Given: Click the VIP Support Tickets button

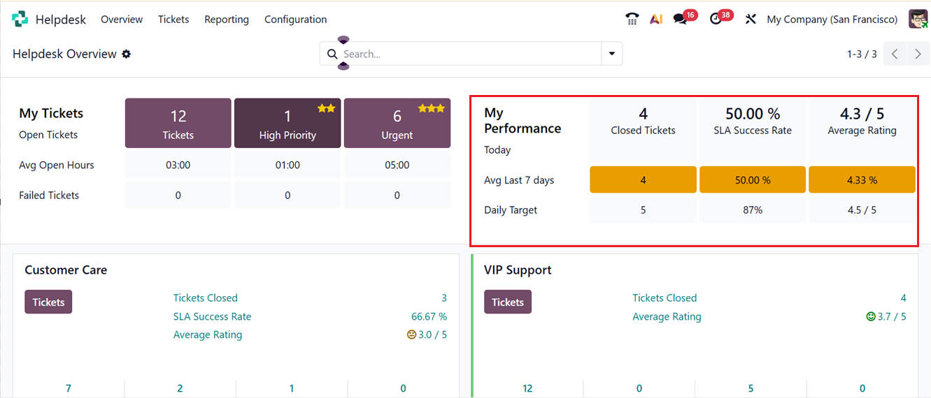Looking at the screenshot, I should [x=508, y=302].
